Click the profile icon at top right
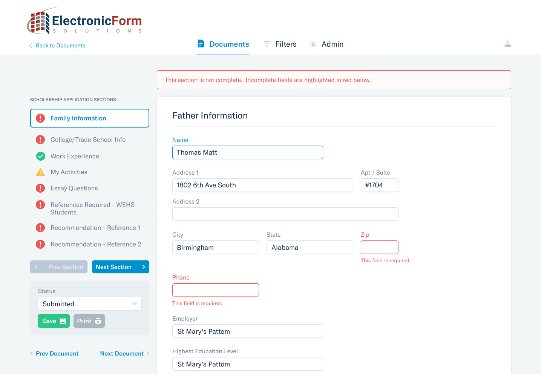Screen dimensions: 541x374 point(508,44)
